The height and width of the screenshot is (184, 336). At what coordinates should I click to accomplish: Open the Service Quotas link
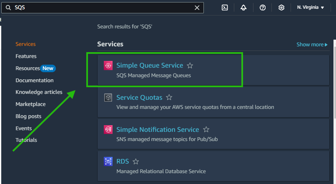(x=139, y=98)
